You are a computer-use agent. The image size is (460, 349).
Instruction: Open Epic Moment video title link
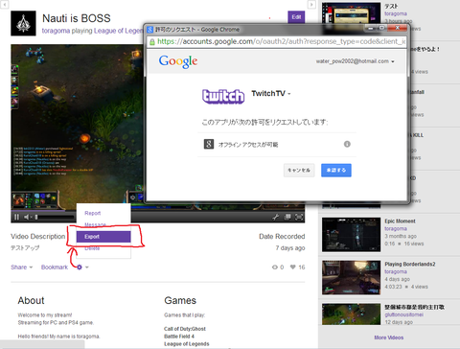[400, 221]
